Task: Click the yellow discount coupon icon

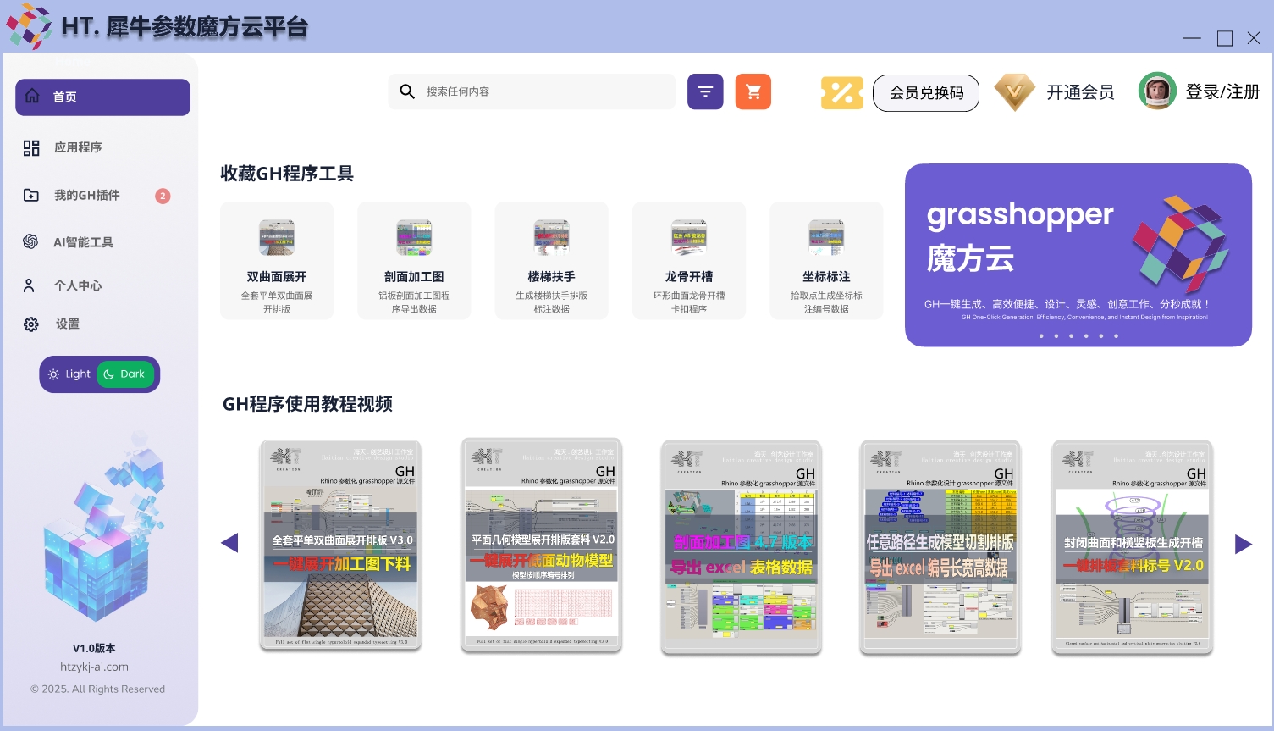Action: [x=841, y=92]
